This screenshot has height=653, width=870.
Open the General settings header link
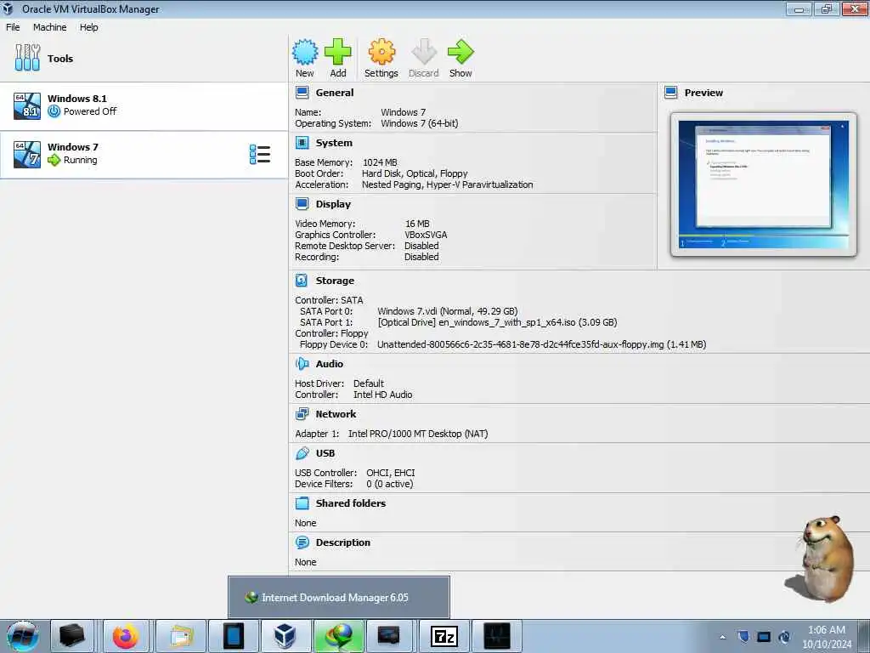pyautogui.click(x=335, y=93)
